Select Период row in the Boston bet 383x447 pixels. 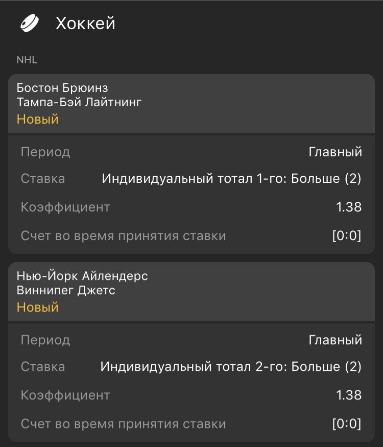(x=45, y=152)
